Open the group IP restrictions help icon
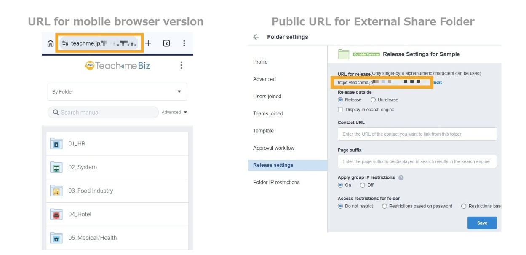Screen dimensions: 526x255 coord(401,177)
